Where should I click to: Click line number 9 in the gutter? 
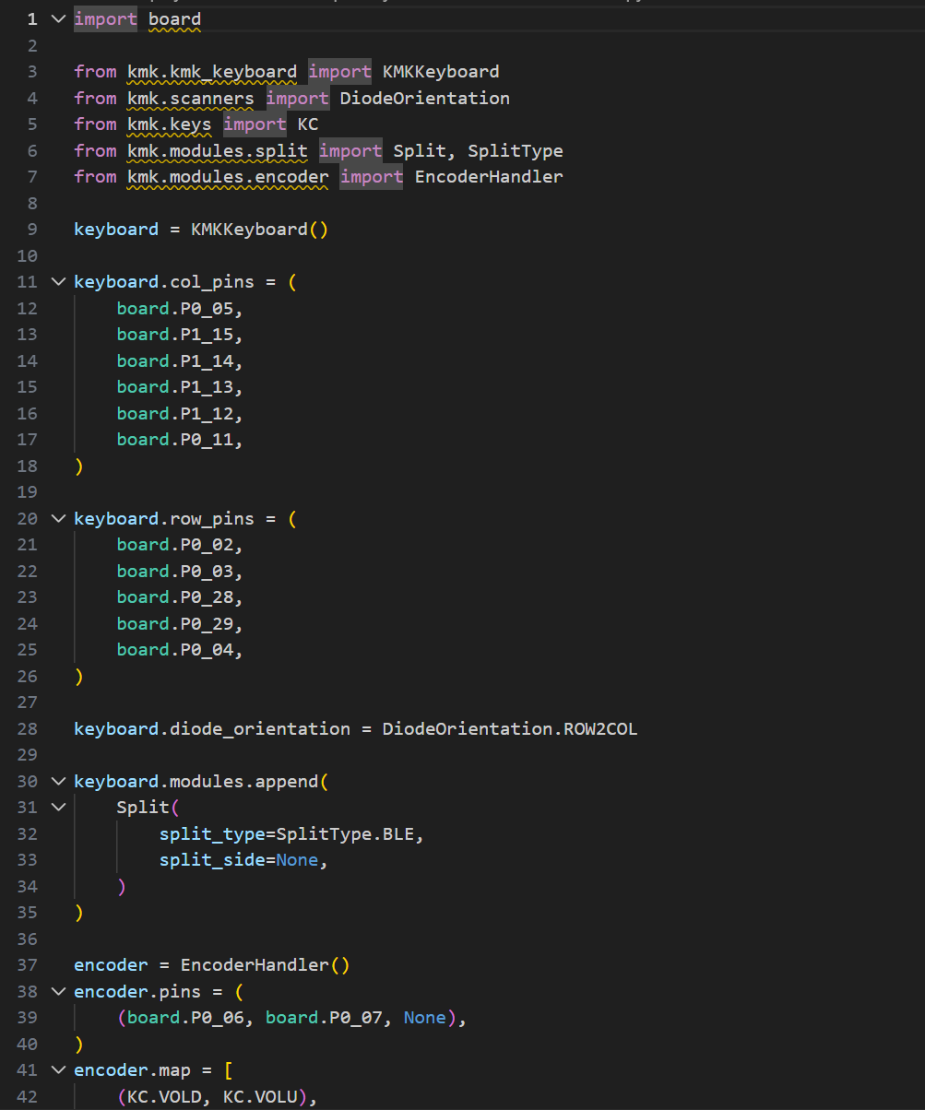[32, 230]
